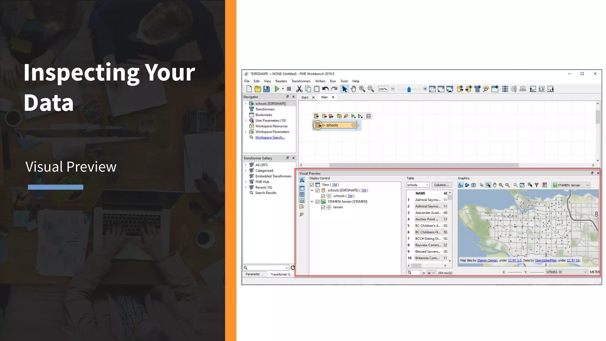The height and width of the screenshot is (341, 606).
Task: Open the schools table dropdown
Action: pyautogui.click(x=418, y=185)
